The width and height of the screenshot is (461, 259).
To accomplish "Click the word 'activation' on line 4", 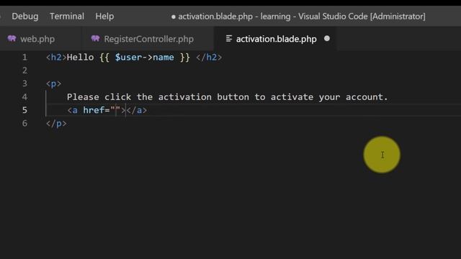I will (x=184, y=97).
